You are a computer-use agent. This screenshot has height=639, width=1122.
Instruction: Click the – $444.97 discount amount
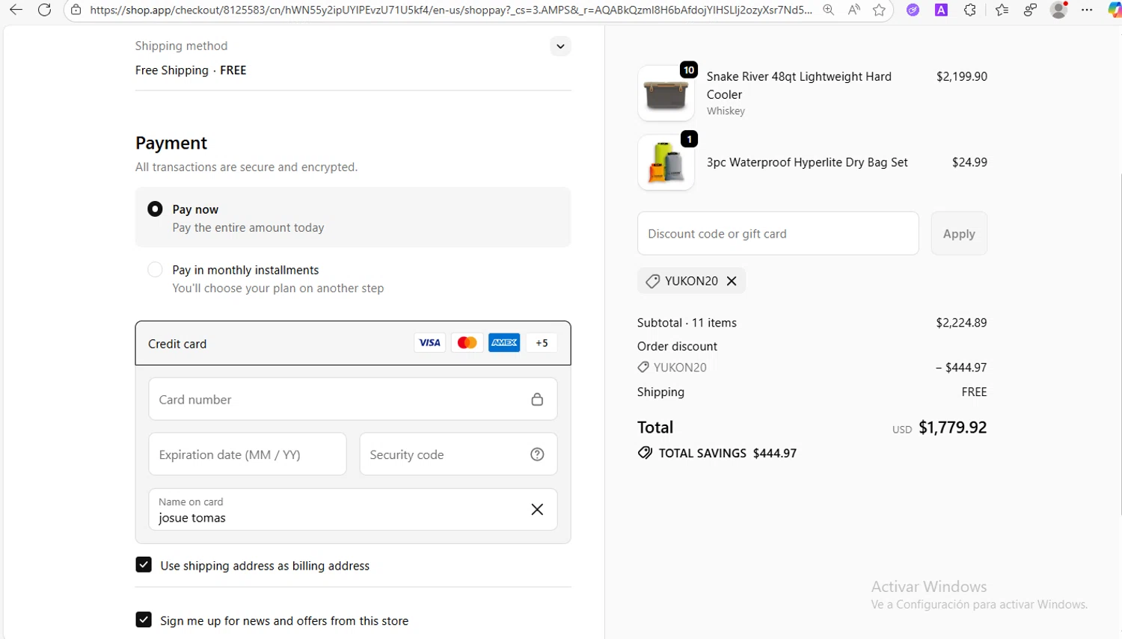(961, 368)
